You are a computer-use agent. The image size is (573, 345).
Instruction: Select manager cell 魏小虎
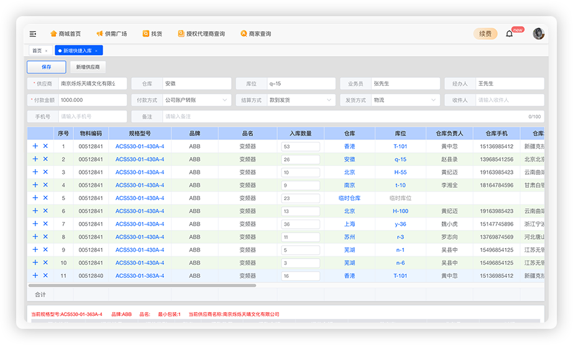pos(449,224)
